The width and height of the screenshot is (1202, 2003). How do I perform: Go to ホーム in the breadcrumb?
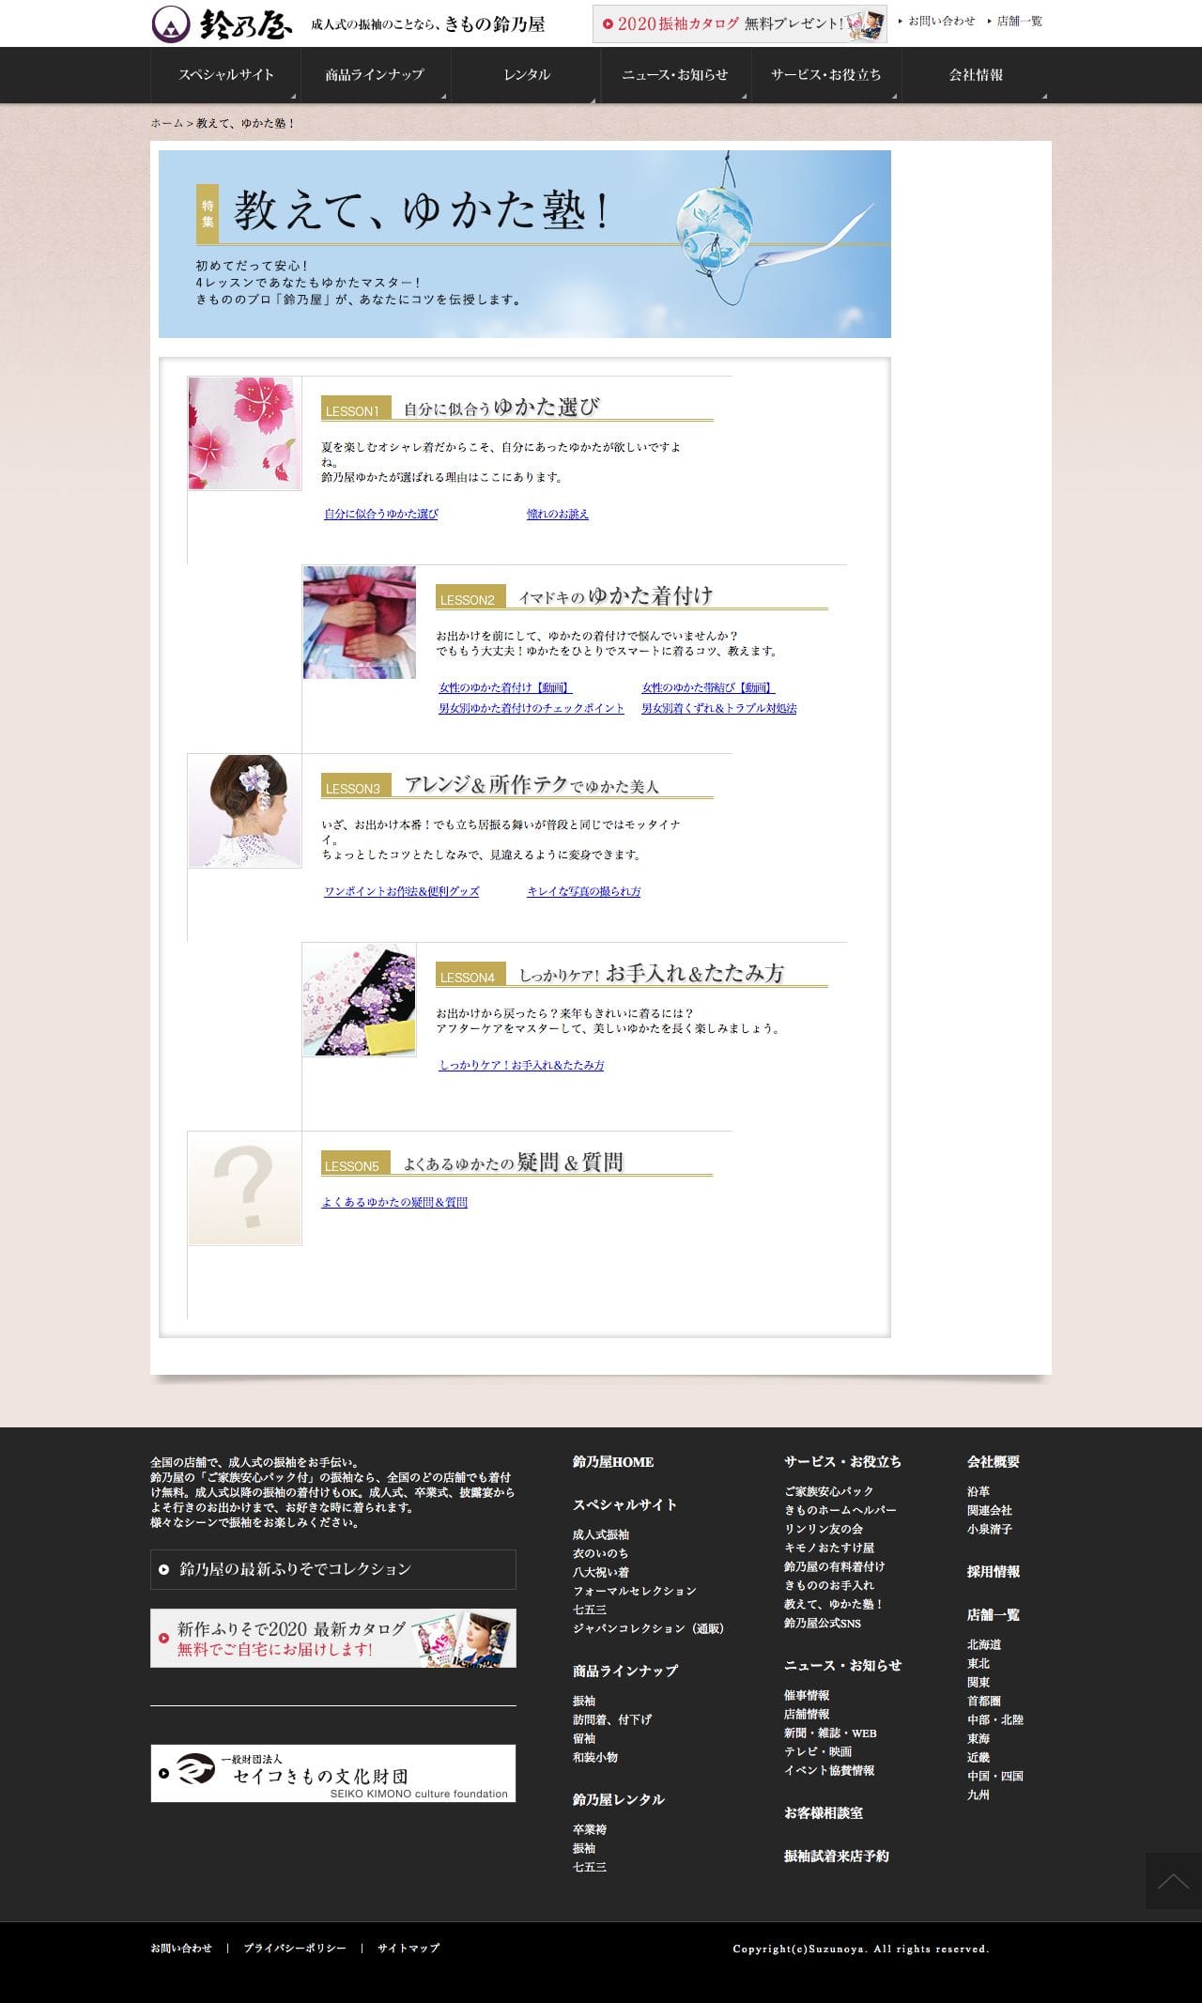pos(167,123)
